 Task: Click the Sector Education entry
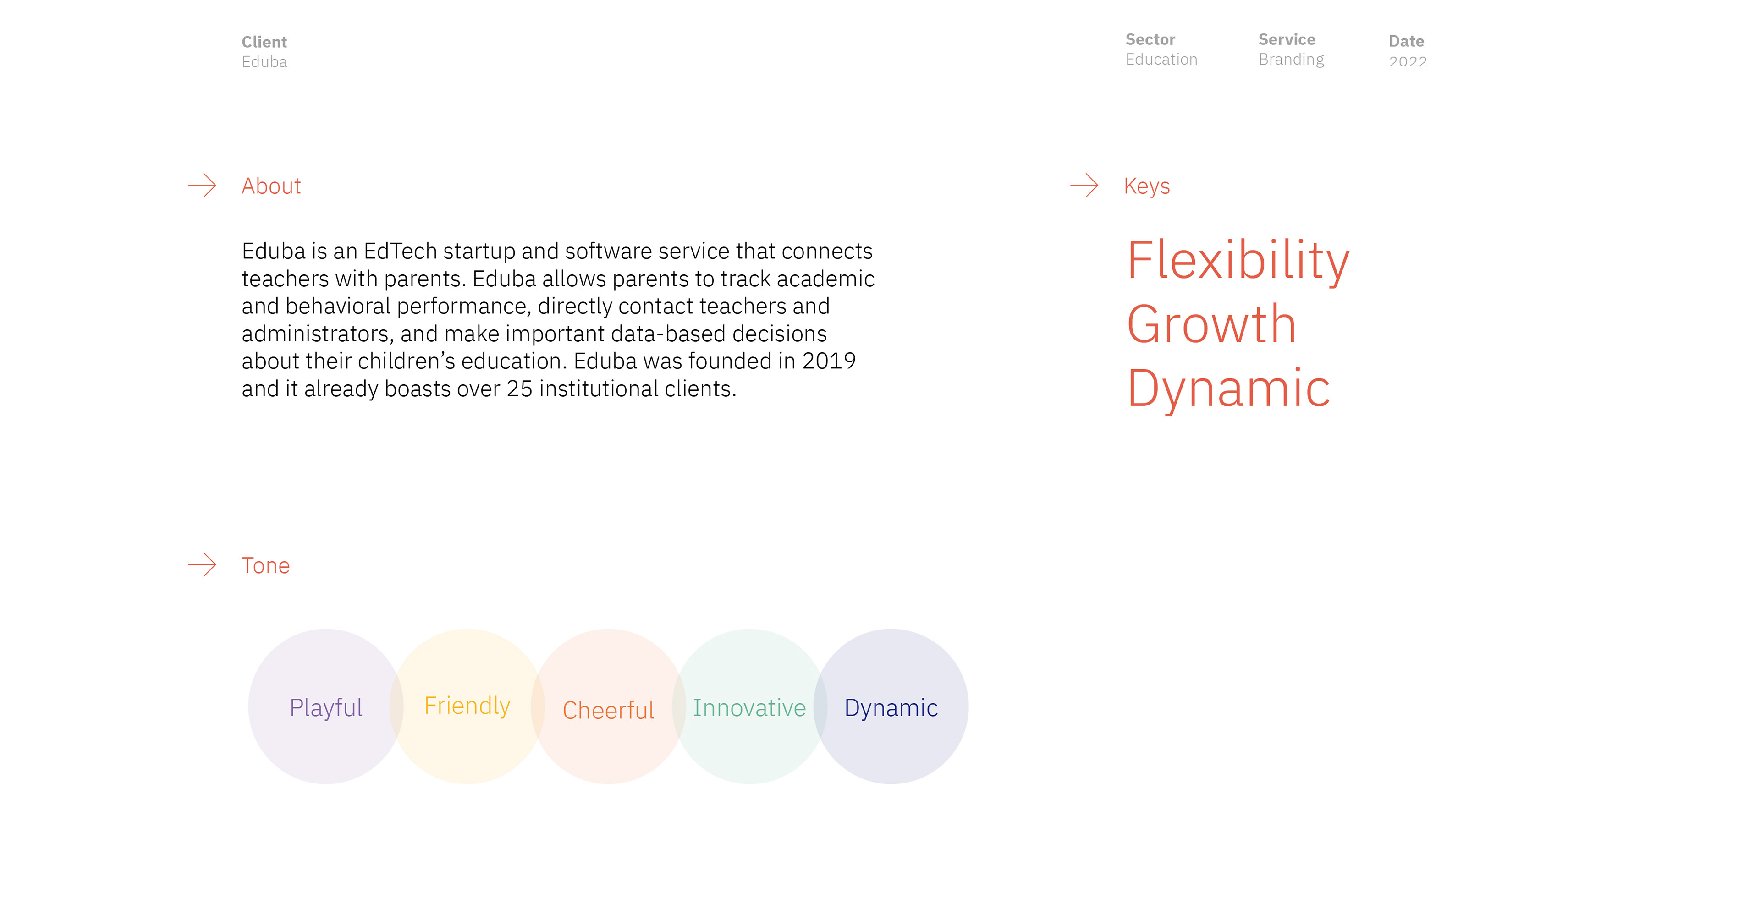[1161, 49]
